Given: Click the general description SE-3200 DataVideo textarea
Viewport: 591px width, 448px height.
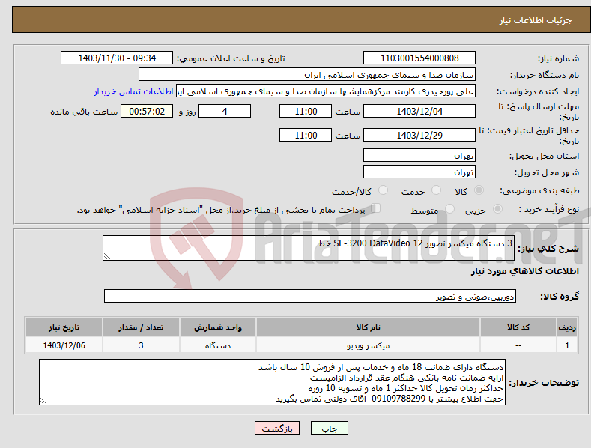Looking at the screenshot, I should [309, 248].
